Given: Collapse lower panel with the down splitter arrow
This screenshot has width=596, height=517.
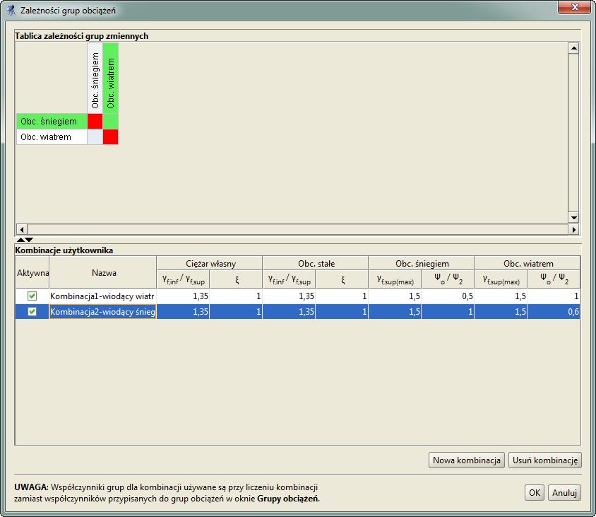Looking at the screenshot, I should click(29, 240).
